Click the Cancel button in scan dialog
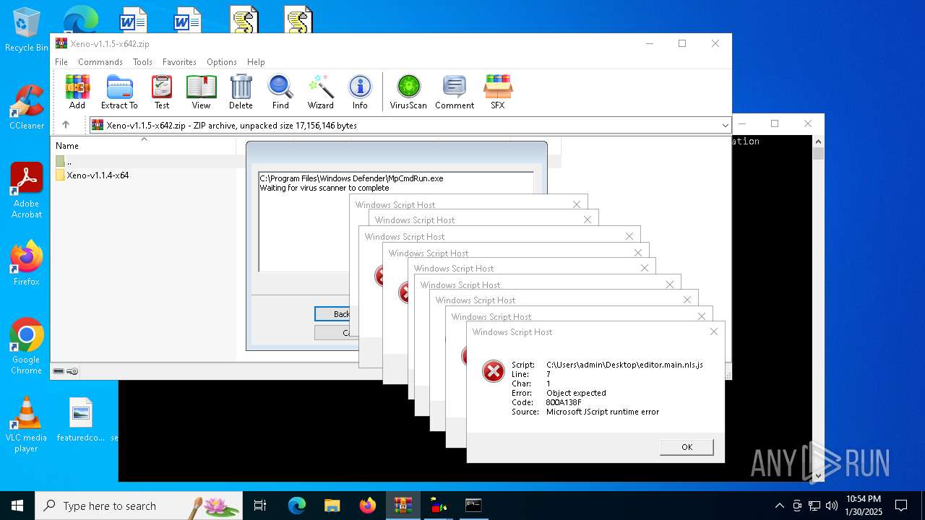 [333, 333]
